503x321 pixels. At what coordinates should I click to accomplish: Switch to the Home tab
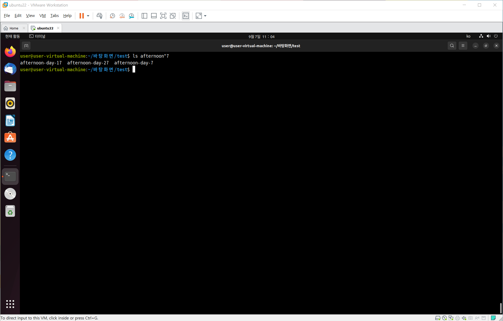tap(14, 28)
